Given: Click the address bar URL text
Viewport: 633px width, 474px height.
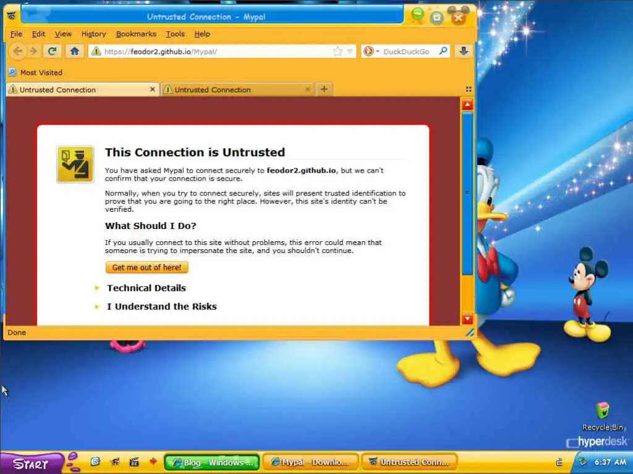Looking at the screenshot, I should [161, 52].
